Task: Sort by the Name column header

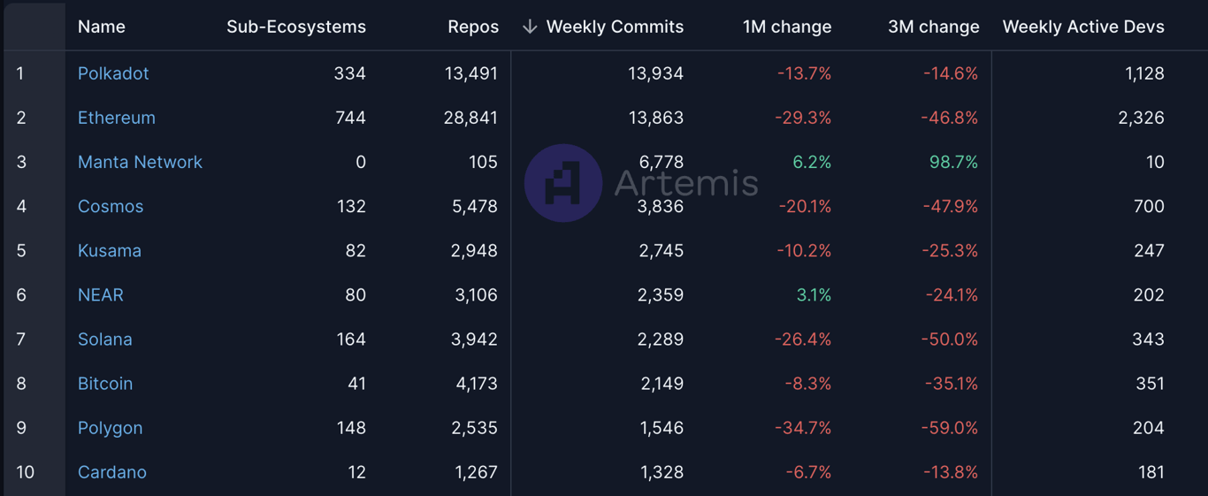Action: pos(102,27)
